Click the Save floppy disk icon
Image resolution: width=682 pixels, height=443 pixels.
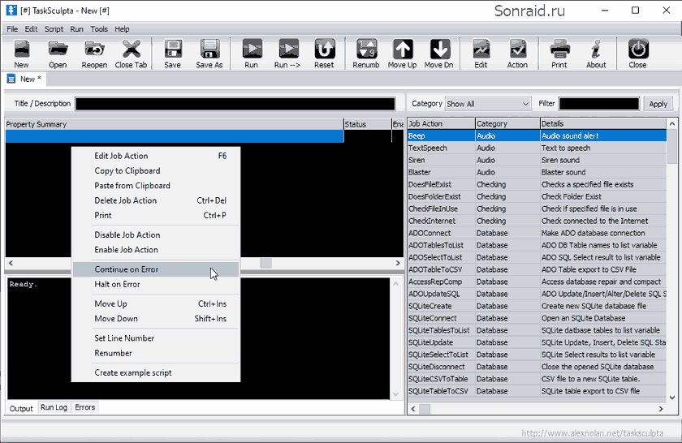click(173, 49)
